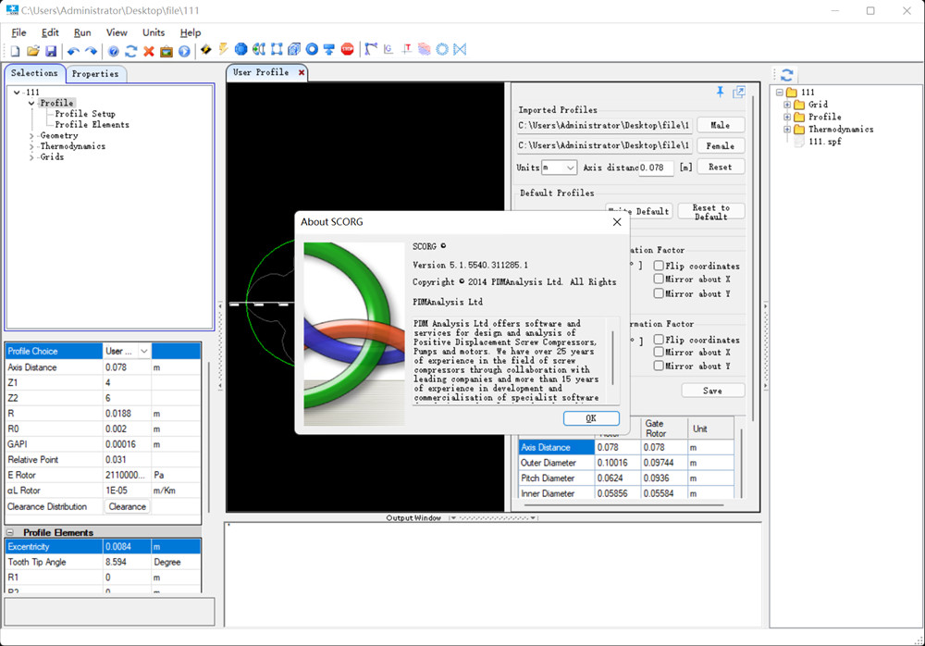
Task: Redo the action using the toolbar arrow
Action: (x=91, y=51)
